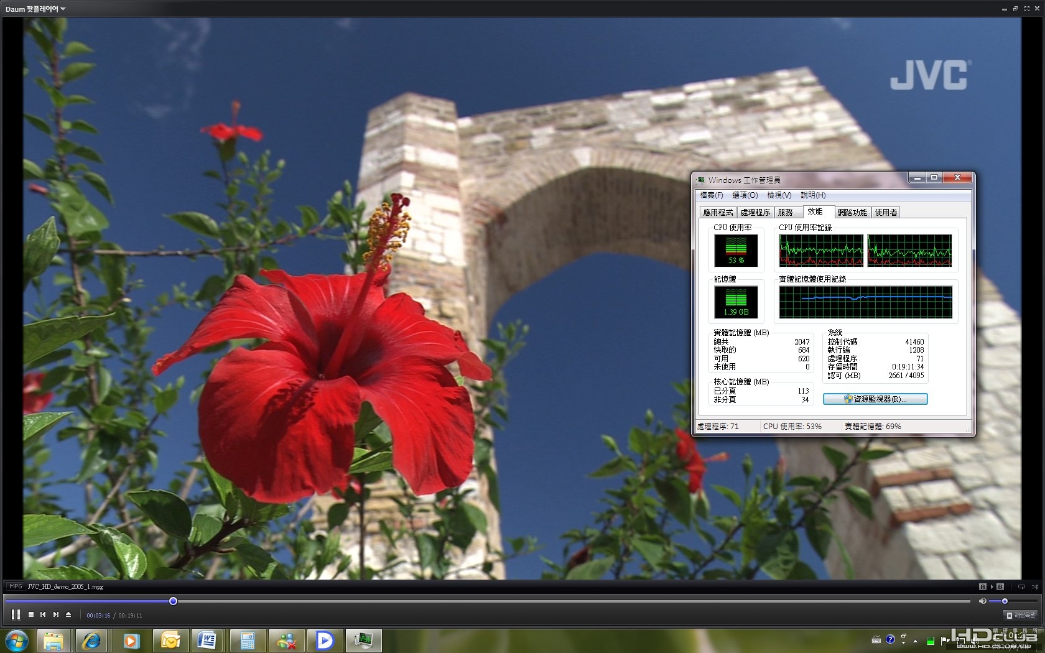Show hidden system tray icons arrow
The height and width of the screenshot is (653, 1045).
pyautogui.click(x=915, y=641)
